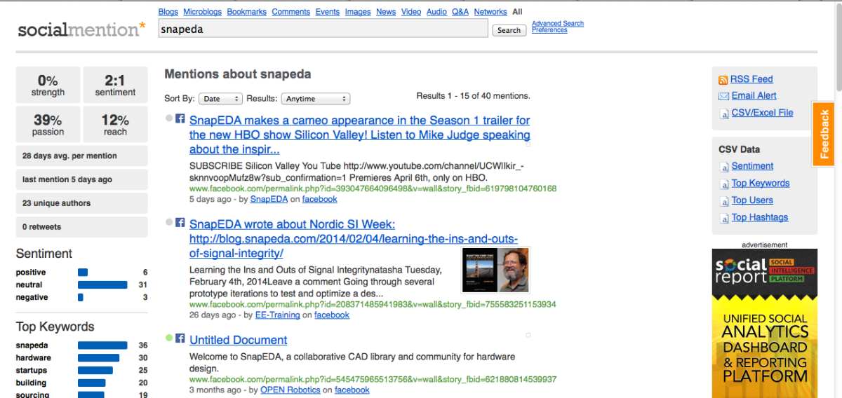Open the Sentiment CSV data link
Viewport: 842px width, 398px height.
coord(752,166)
